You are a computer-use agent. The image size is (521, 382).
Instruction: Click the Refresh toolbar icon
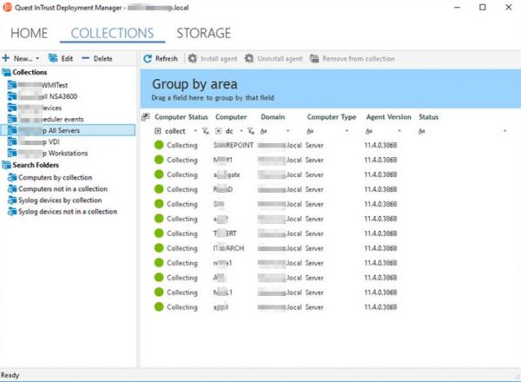click(148, 59)
